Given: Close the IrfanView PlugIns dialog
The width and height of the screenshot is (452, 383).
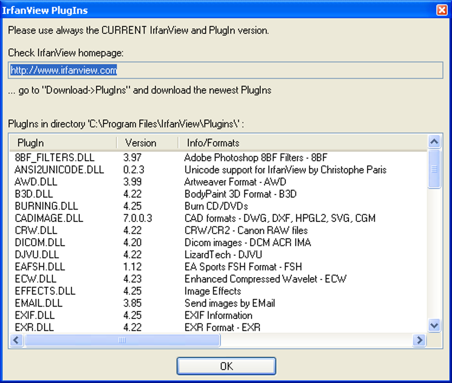Looking at the screenshot, I should pyautogui.click(x=442, y=10).
